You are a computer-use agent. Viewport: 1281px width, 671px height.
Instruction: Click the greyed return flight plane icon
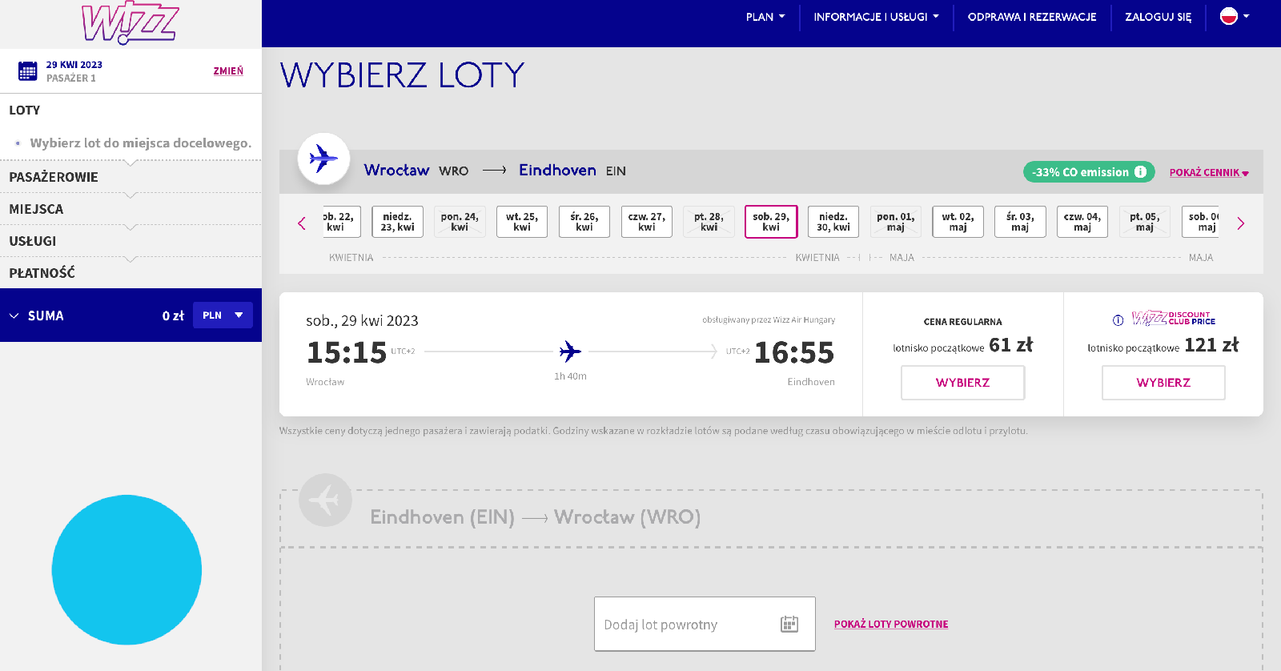(x=325, y=500)
